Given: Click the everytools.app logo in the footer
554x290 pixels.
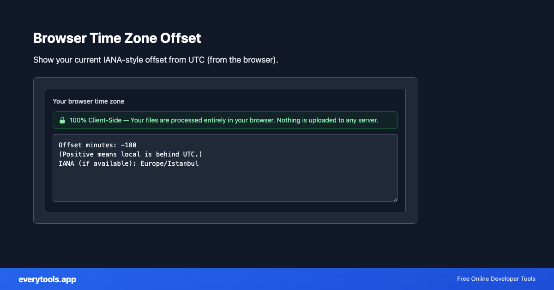Looking at the screenshot, I should (47, 279).
